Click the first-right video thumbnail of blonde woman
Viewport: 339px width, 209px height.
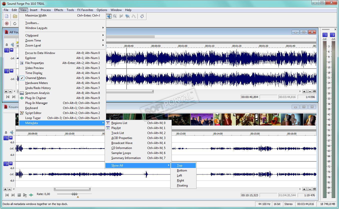pyautogui.click(x=310, y=119)
